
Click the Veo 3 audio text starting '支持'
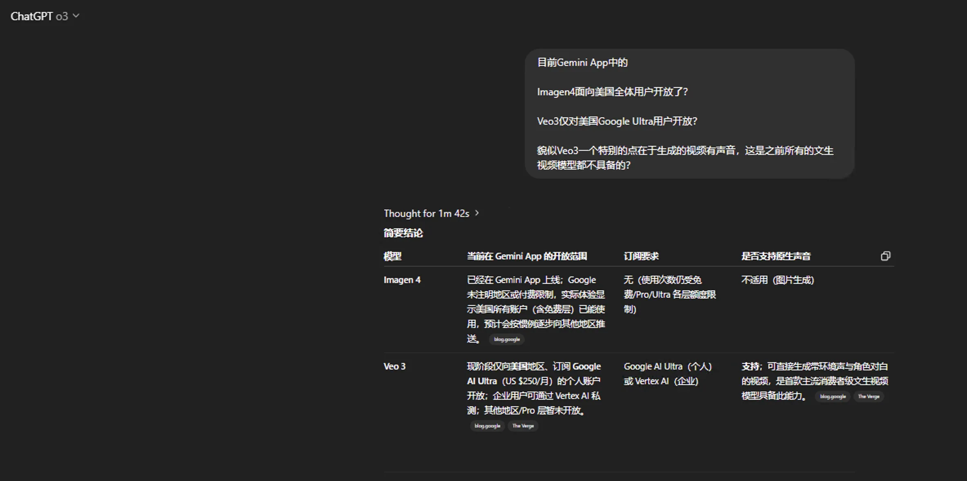coord(815,381)
